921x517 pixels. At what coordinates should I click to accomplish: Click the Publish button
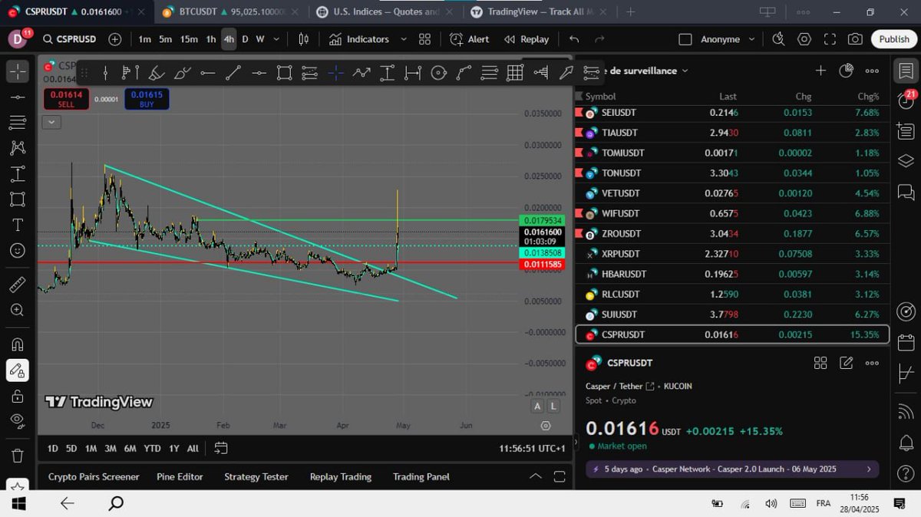[x=894, y=39]
